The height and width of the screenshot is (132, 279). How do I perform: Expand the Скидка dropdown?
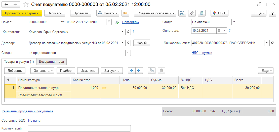(128, 53)
